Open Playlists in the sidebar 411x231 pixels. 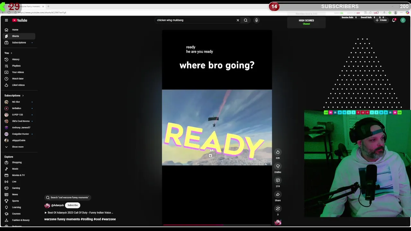[x=19, y=66]
